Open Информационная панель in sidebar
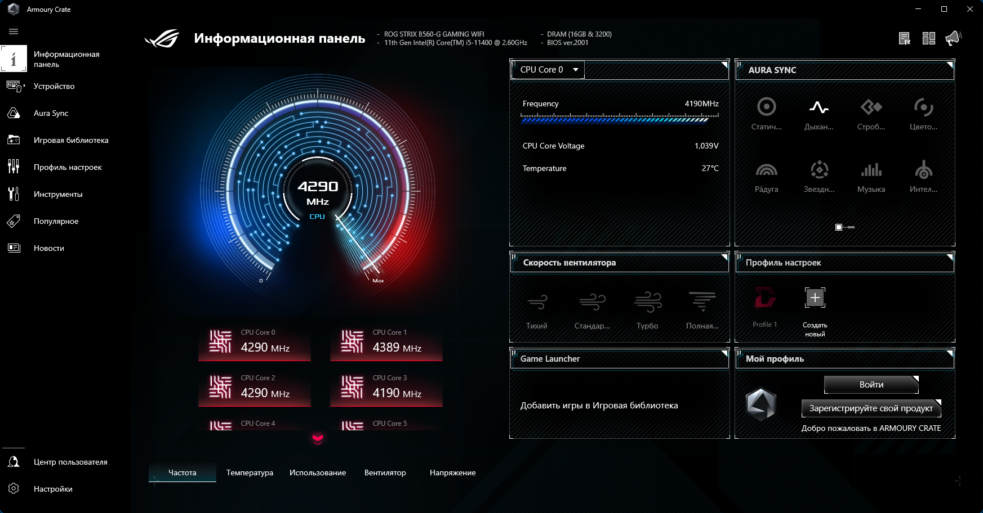983x513 pixels. (x=66, y=59)
